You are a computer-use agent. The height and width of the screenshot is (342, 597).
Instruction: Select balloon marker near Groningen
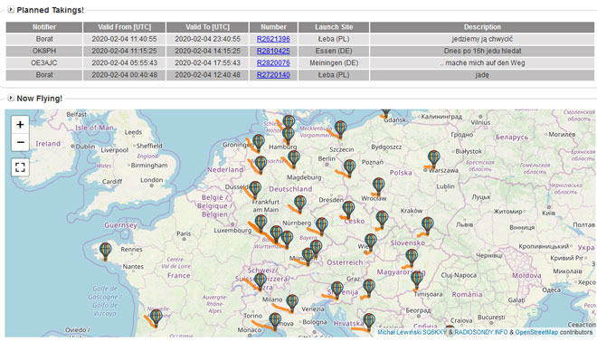click(259, 143)
